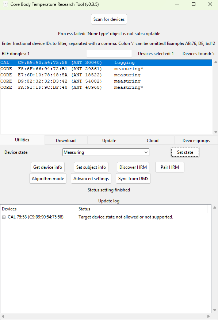The width and height of the screenshot is (218, 320).
Task: Click the 'BLE dongles: 1' label
Action: (16, 54)
